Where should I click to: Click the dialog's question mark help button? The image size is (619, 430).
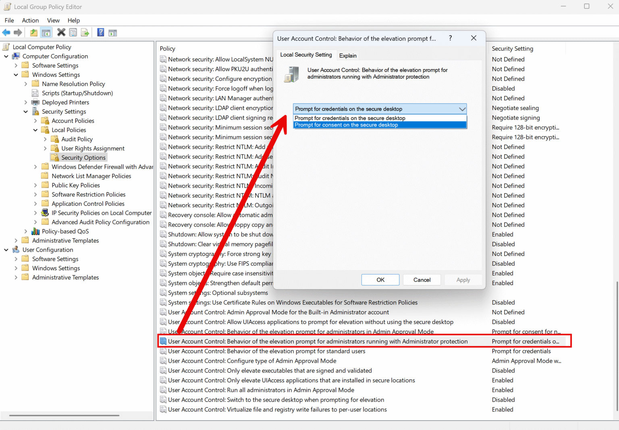(x=450, y=38)
